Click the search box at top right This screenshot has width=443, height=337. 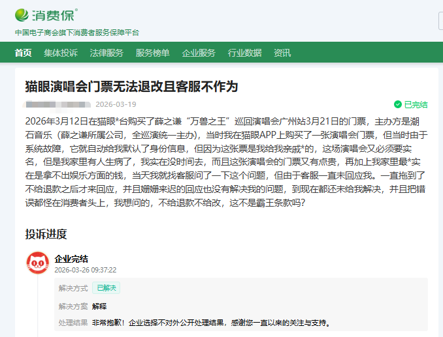point(440,21)
